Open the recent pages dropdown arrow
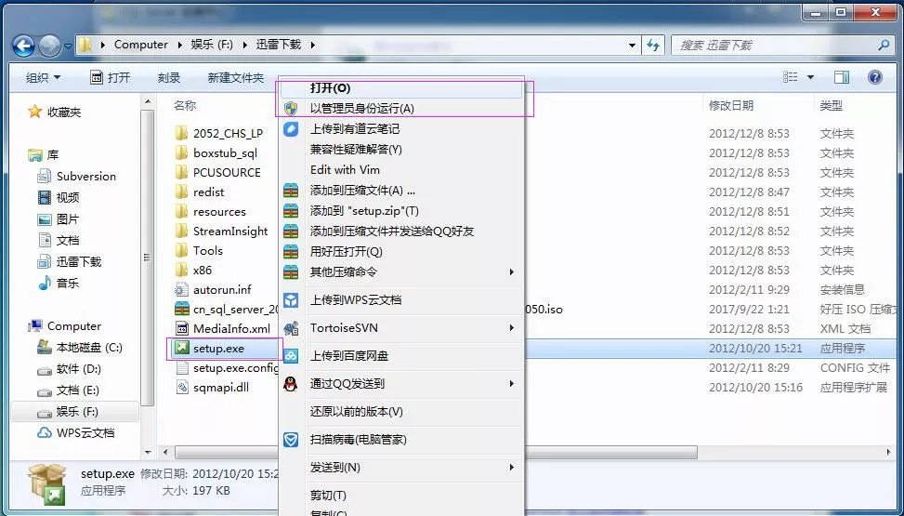Image resolution: width=904 pixels, height=516 pixels. click(x=68, y=46)
